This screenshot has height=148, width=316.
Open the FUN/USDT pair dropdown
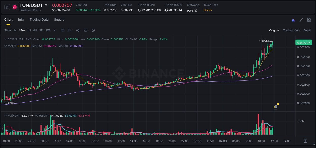tap(46, 5)
